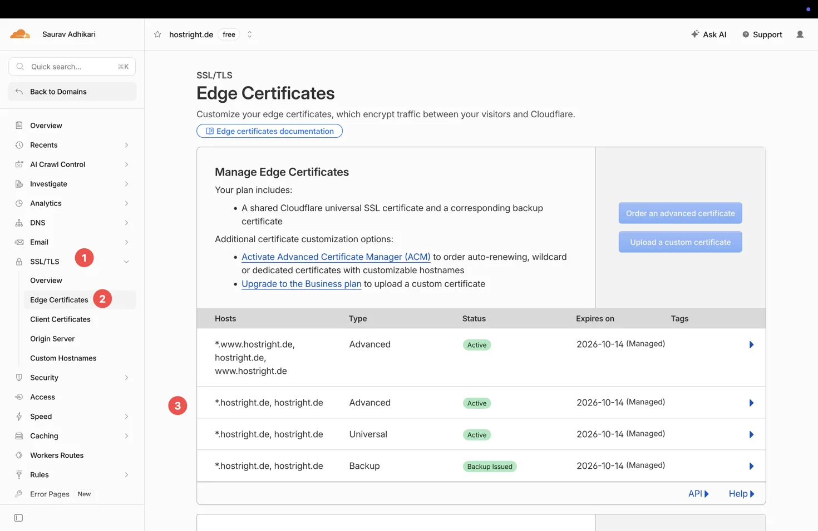The width and height of the screenshot is (818, 531).
Task: Expand the Investigate chevron
Action: click(x=126, y=184)
